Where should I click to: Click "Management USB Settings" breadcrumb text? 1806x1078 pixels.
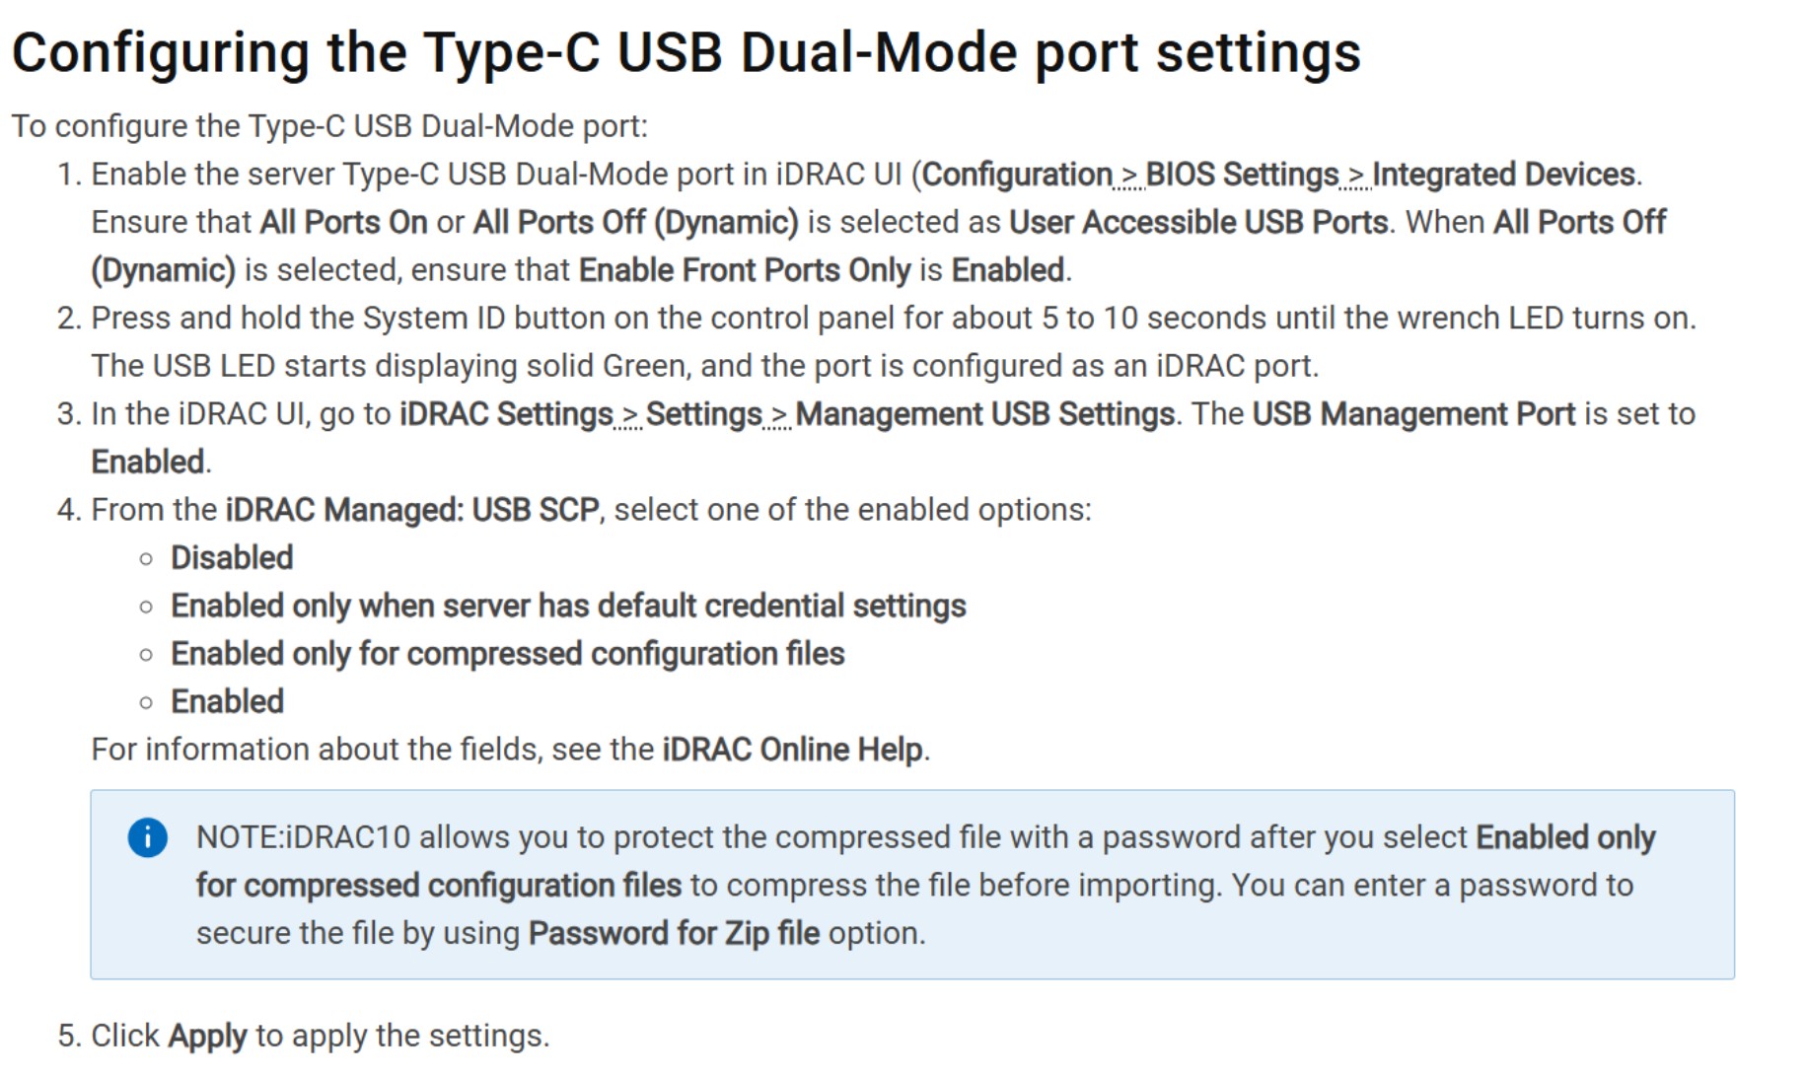click(984, 414)
